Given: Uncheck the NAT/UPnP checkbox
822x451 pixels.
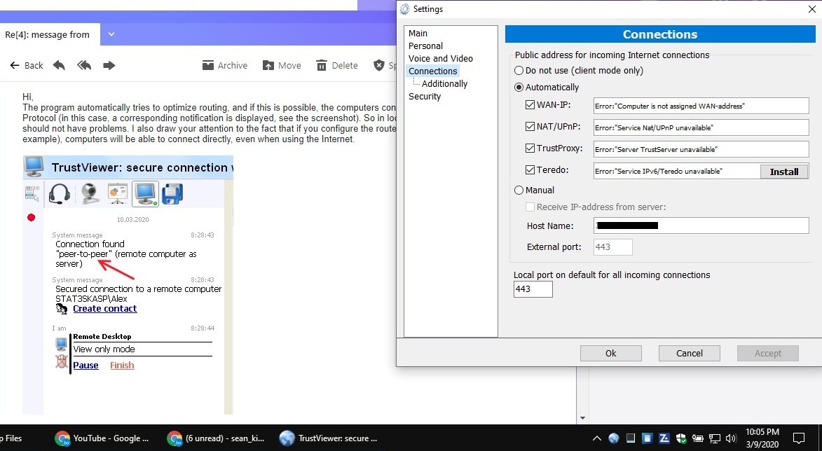Looking at the screenshot, I should (530, 126).
